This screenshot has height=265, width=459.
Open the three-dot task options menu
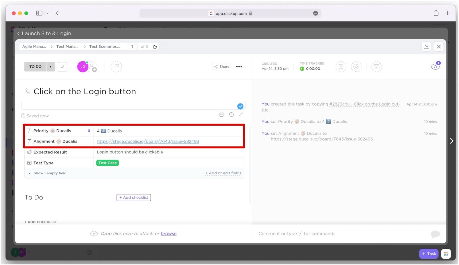pyautogui.click(x=239, y=67)
